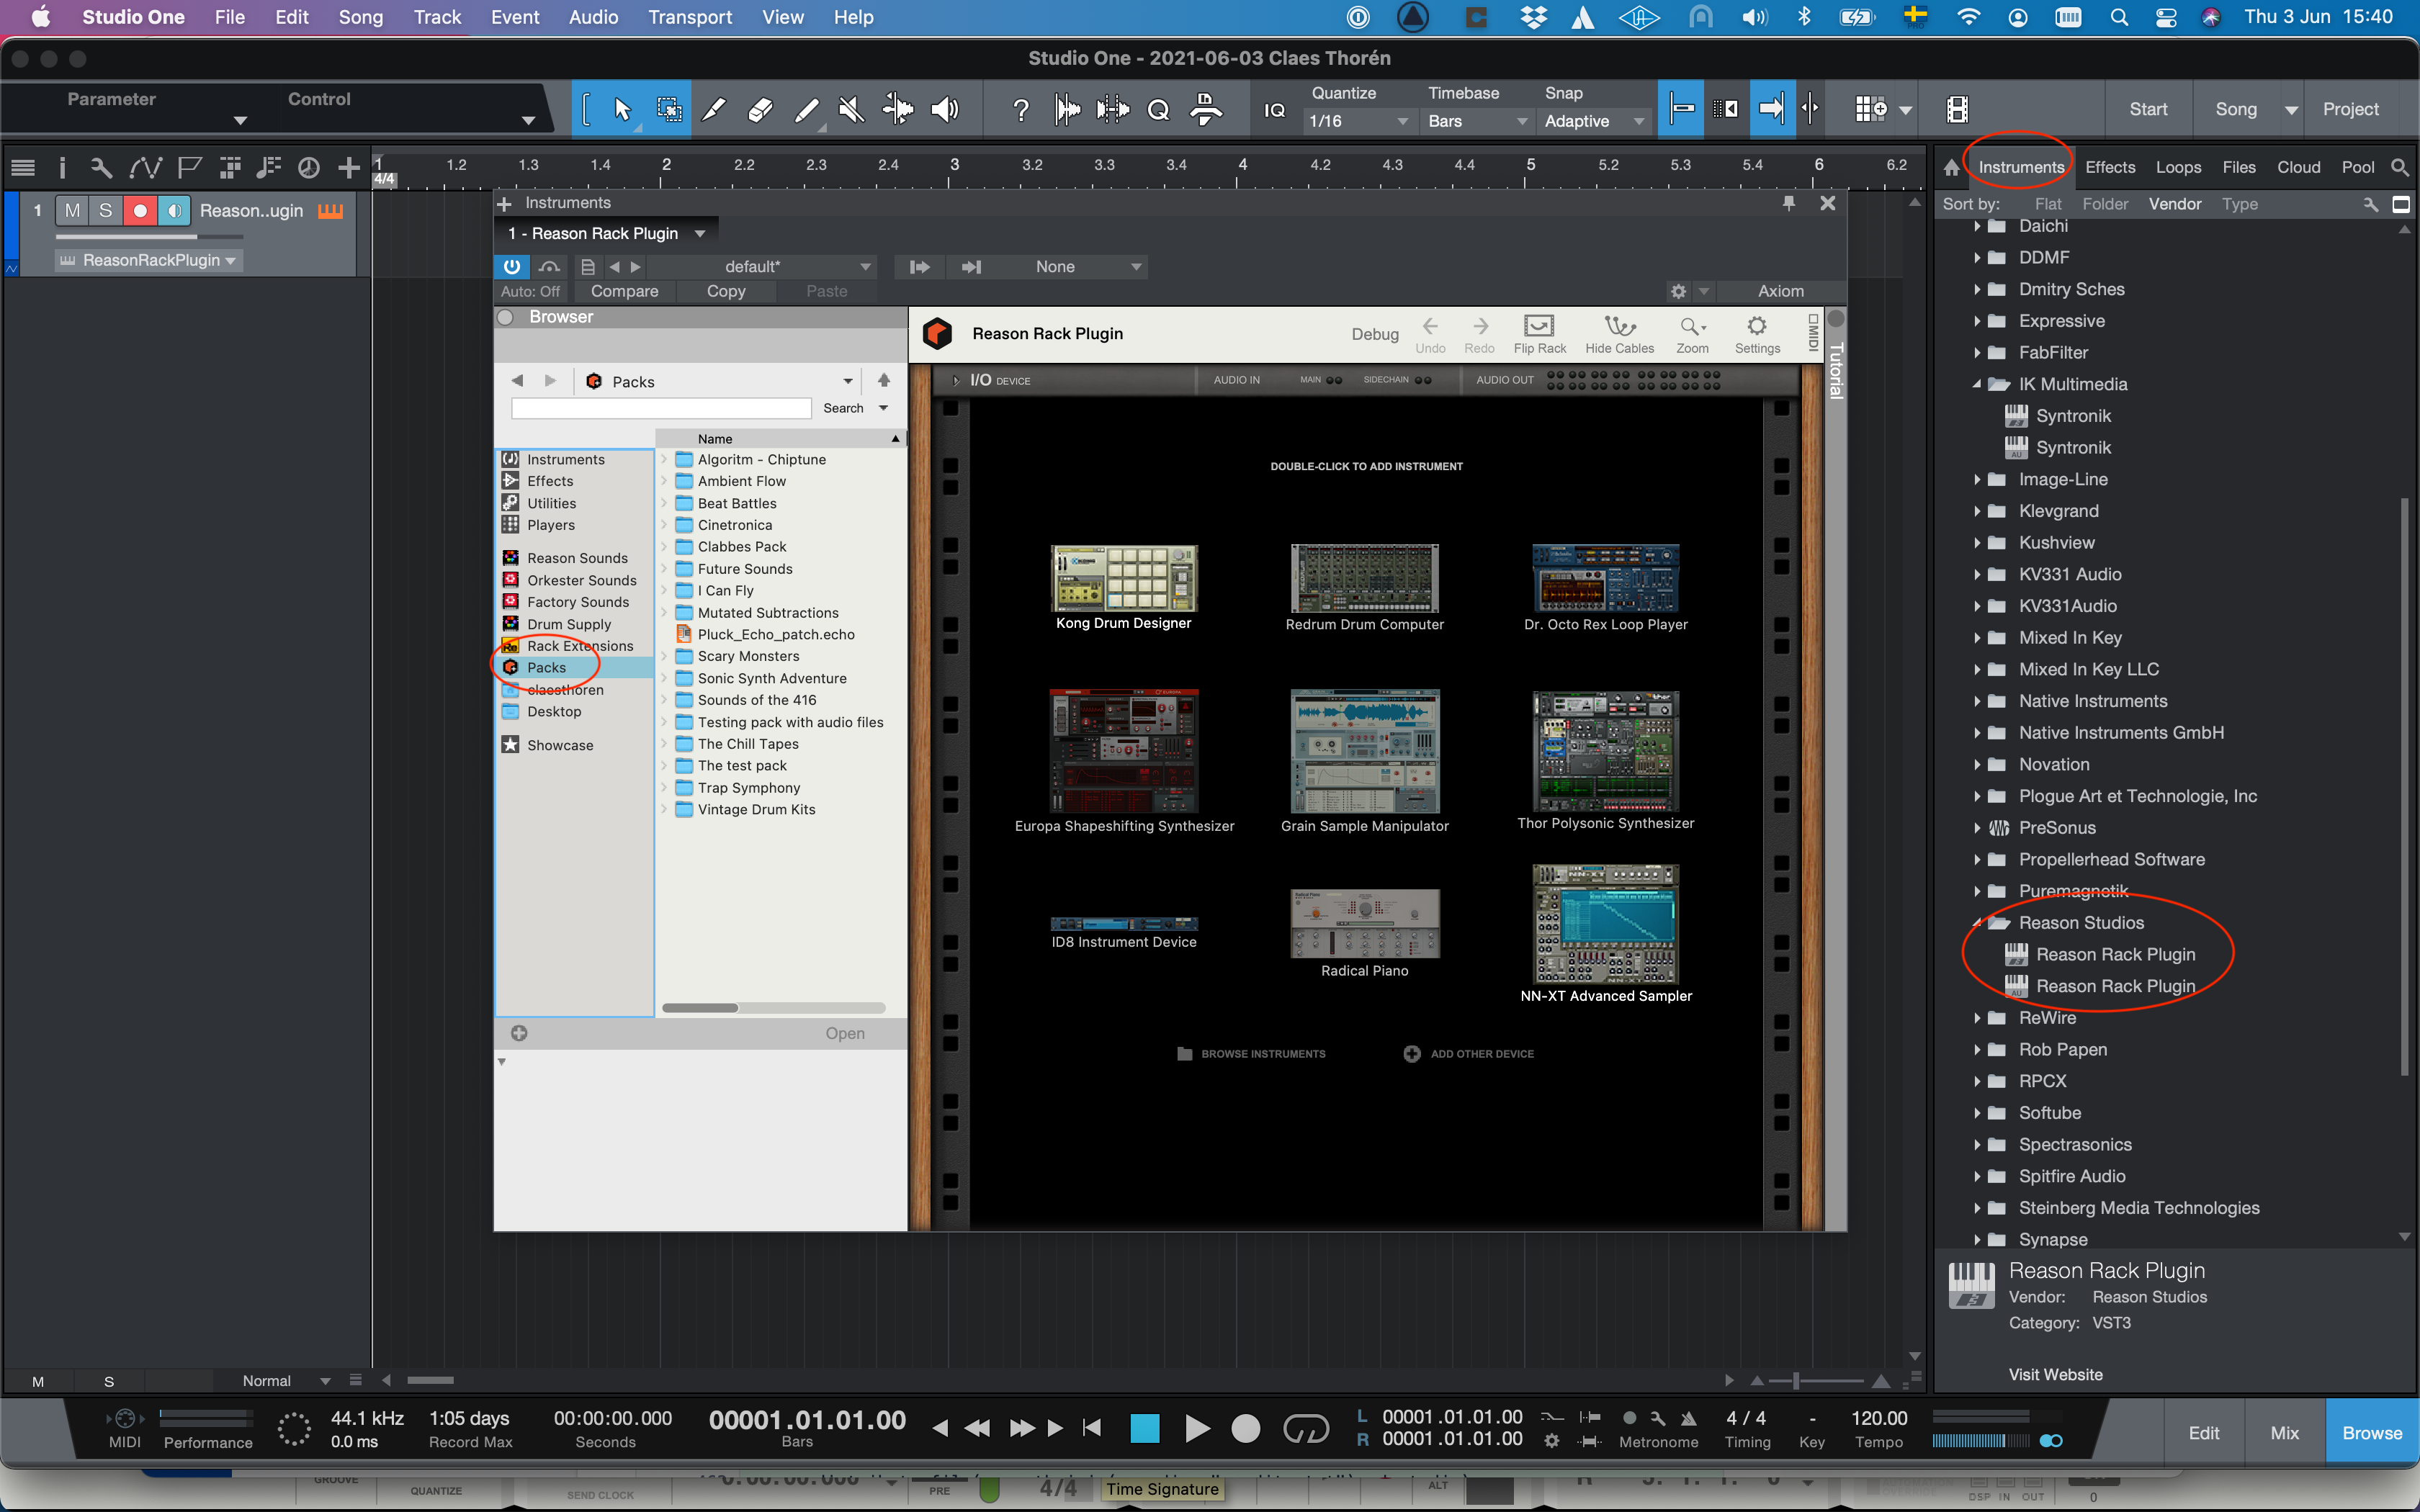Viewport: 2420px width, 1512px height.
Task: Click the Effects tab in right panel
Action: [x=2108, y=167]
